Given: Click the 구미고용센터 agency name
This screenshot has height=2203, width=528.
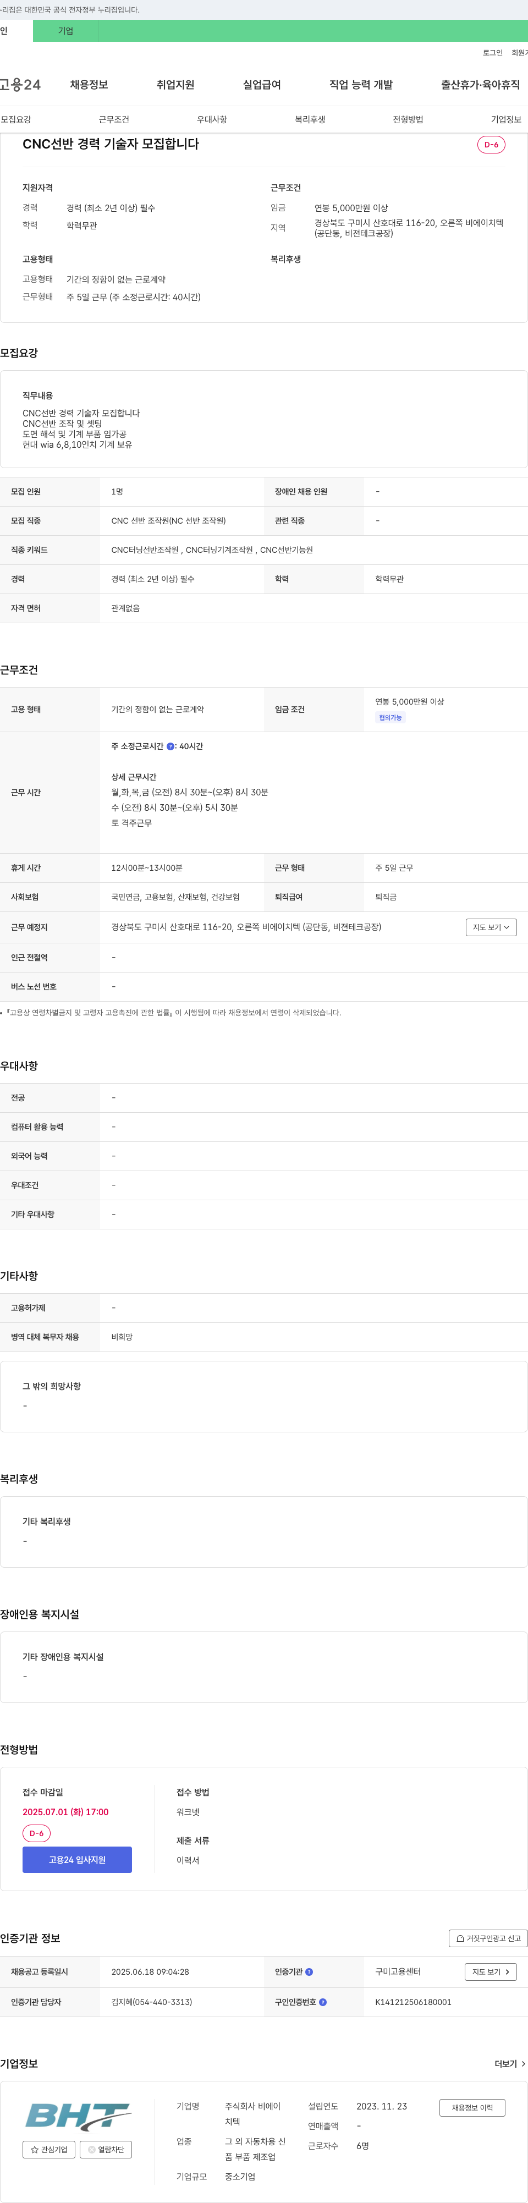Looking at the screenshot, I should [398, 1972].
